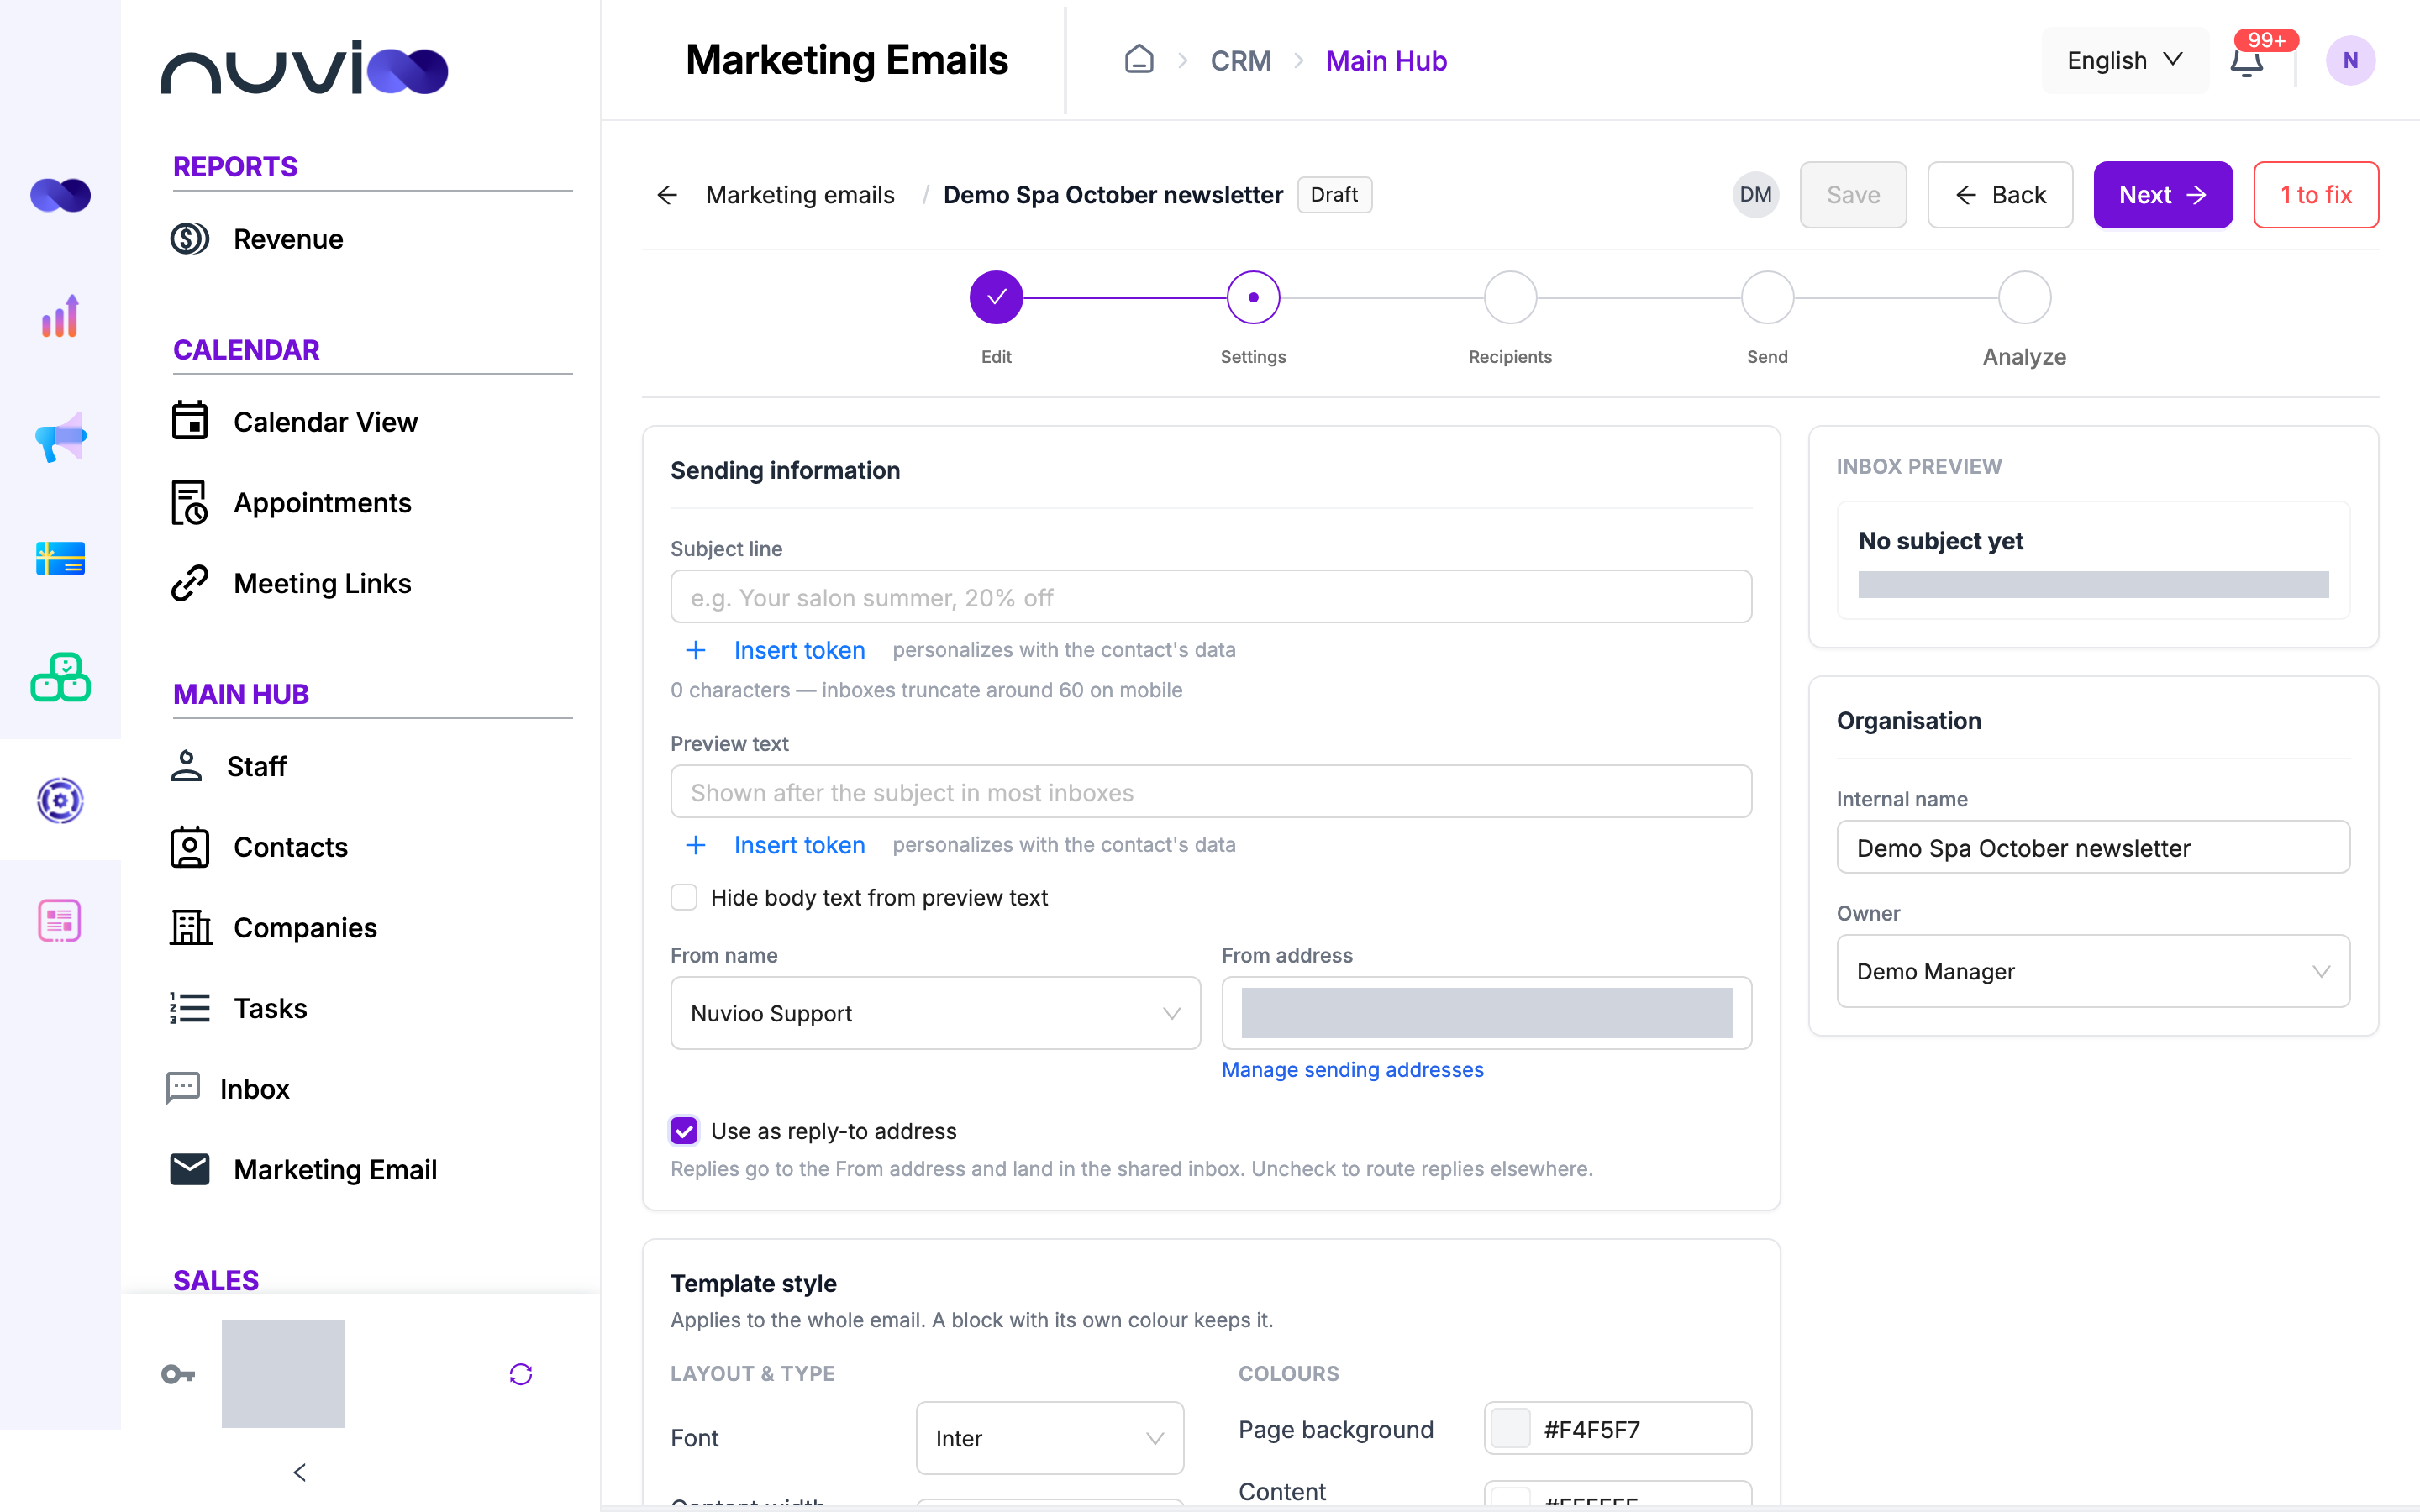Focus the Preview text input field

pos(1211,792)
